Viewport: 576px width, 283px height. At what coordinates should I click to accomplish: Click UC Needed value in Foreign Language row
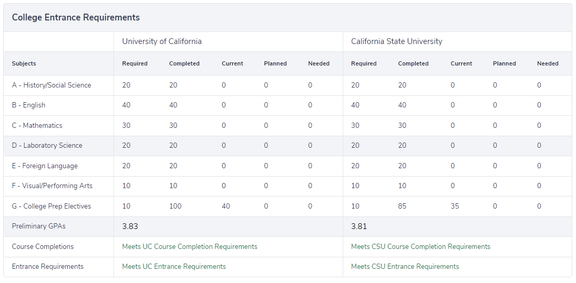point(311,166)
